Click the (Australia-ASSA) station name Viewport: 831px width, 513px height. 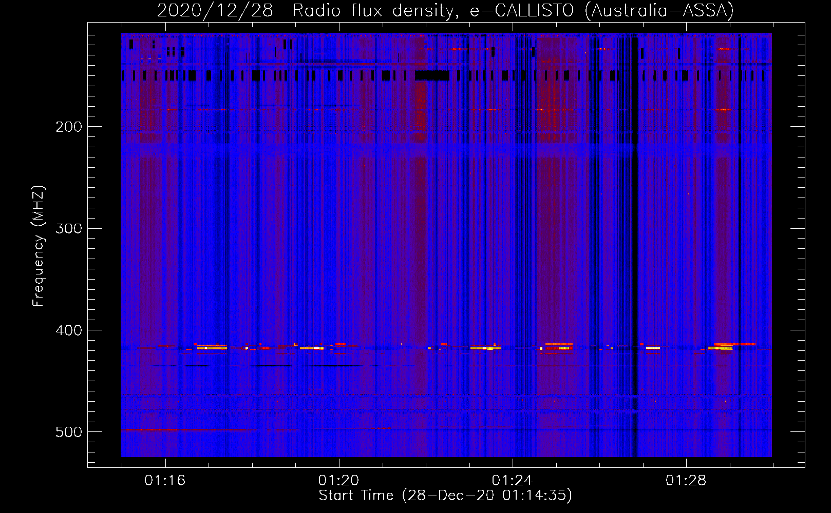click(659, 10)
